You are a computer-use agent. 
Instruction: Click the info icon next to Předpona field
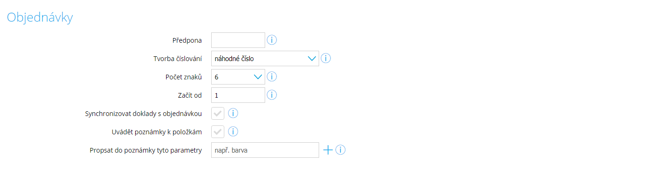[272, 40]
